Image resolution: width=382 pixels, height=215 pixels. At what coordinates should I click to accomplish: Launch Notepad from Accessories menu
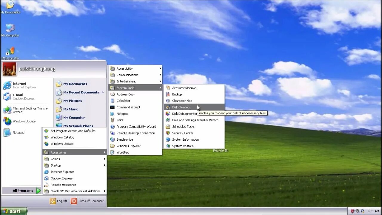coord(135,114)
